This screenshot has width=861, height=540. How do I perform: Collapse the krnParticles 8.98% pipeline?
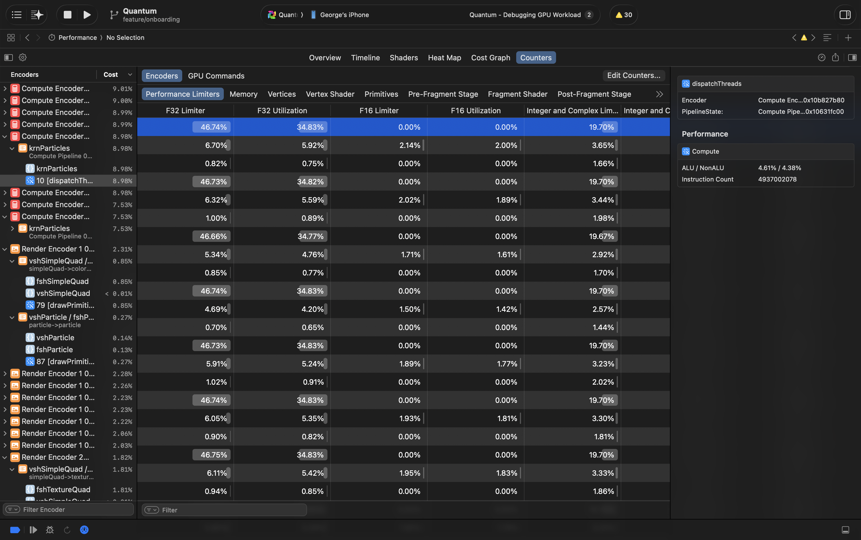tap(12, 148)
